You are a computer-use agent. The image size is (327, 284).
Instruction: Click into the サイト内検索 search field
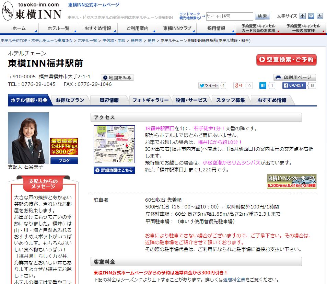click(x=230, y=16)
